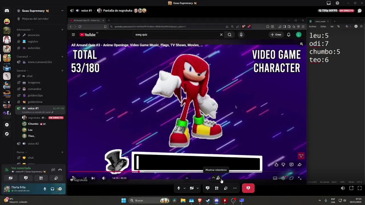
Task: Click the YouTube Crear button
Action: click(x=276, y=35)
